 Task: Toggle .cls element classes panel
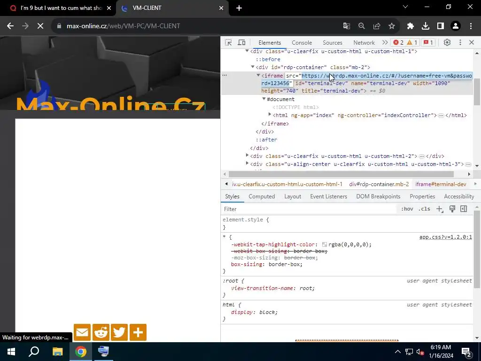[x=425, y=209]
